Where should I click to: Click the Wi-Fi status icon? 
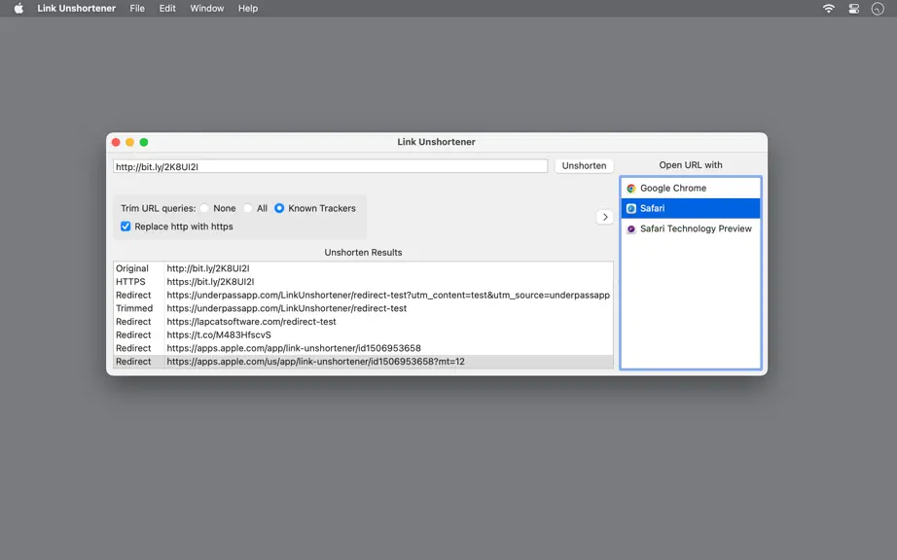pos(828,8)
